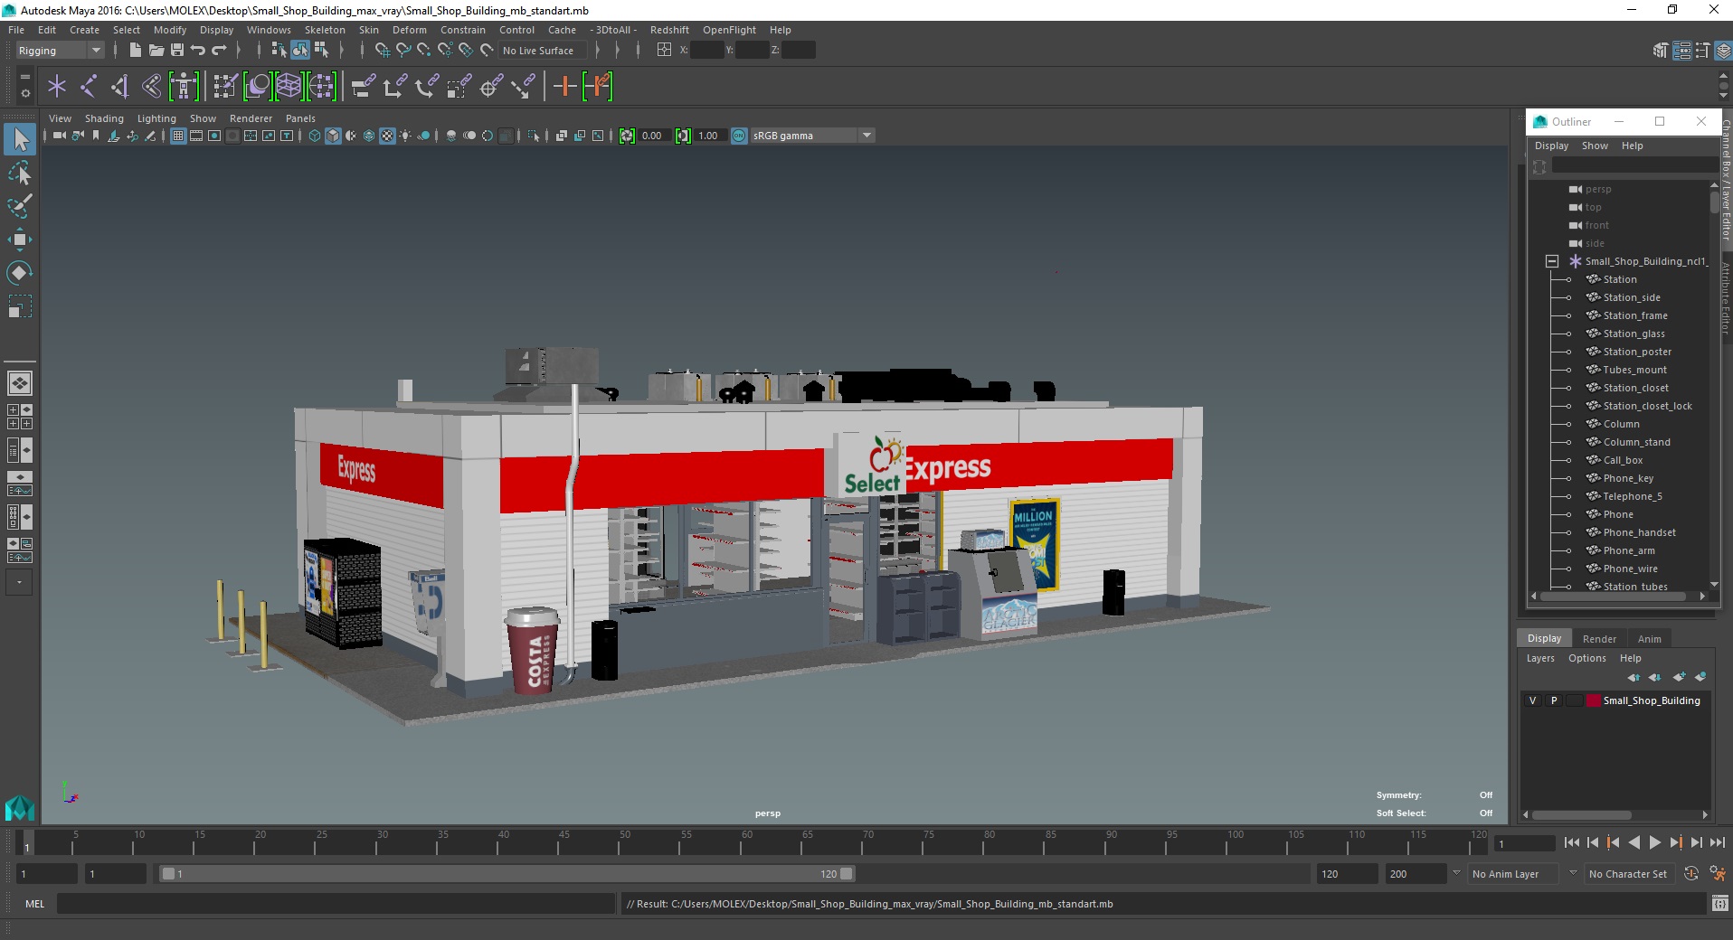Click the Parent constraint shelf icon
This screenshot has height=940, width=1733.
coord(364,87)
